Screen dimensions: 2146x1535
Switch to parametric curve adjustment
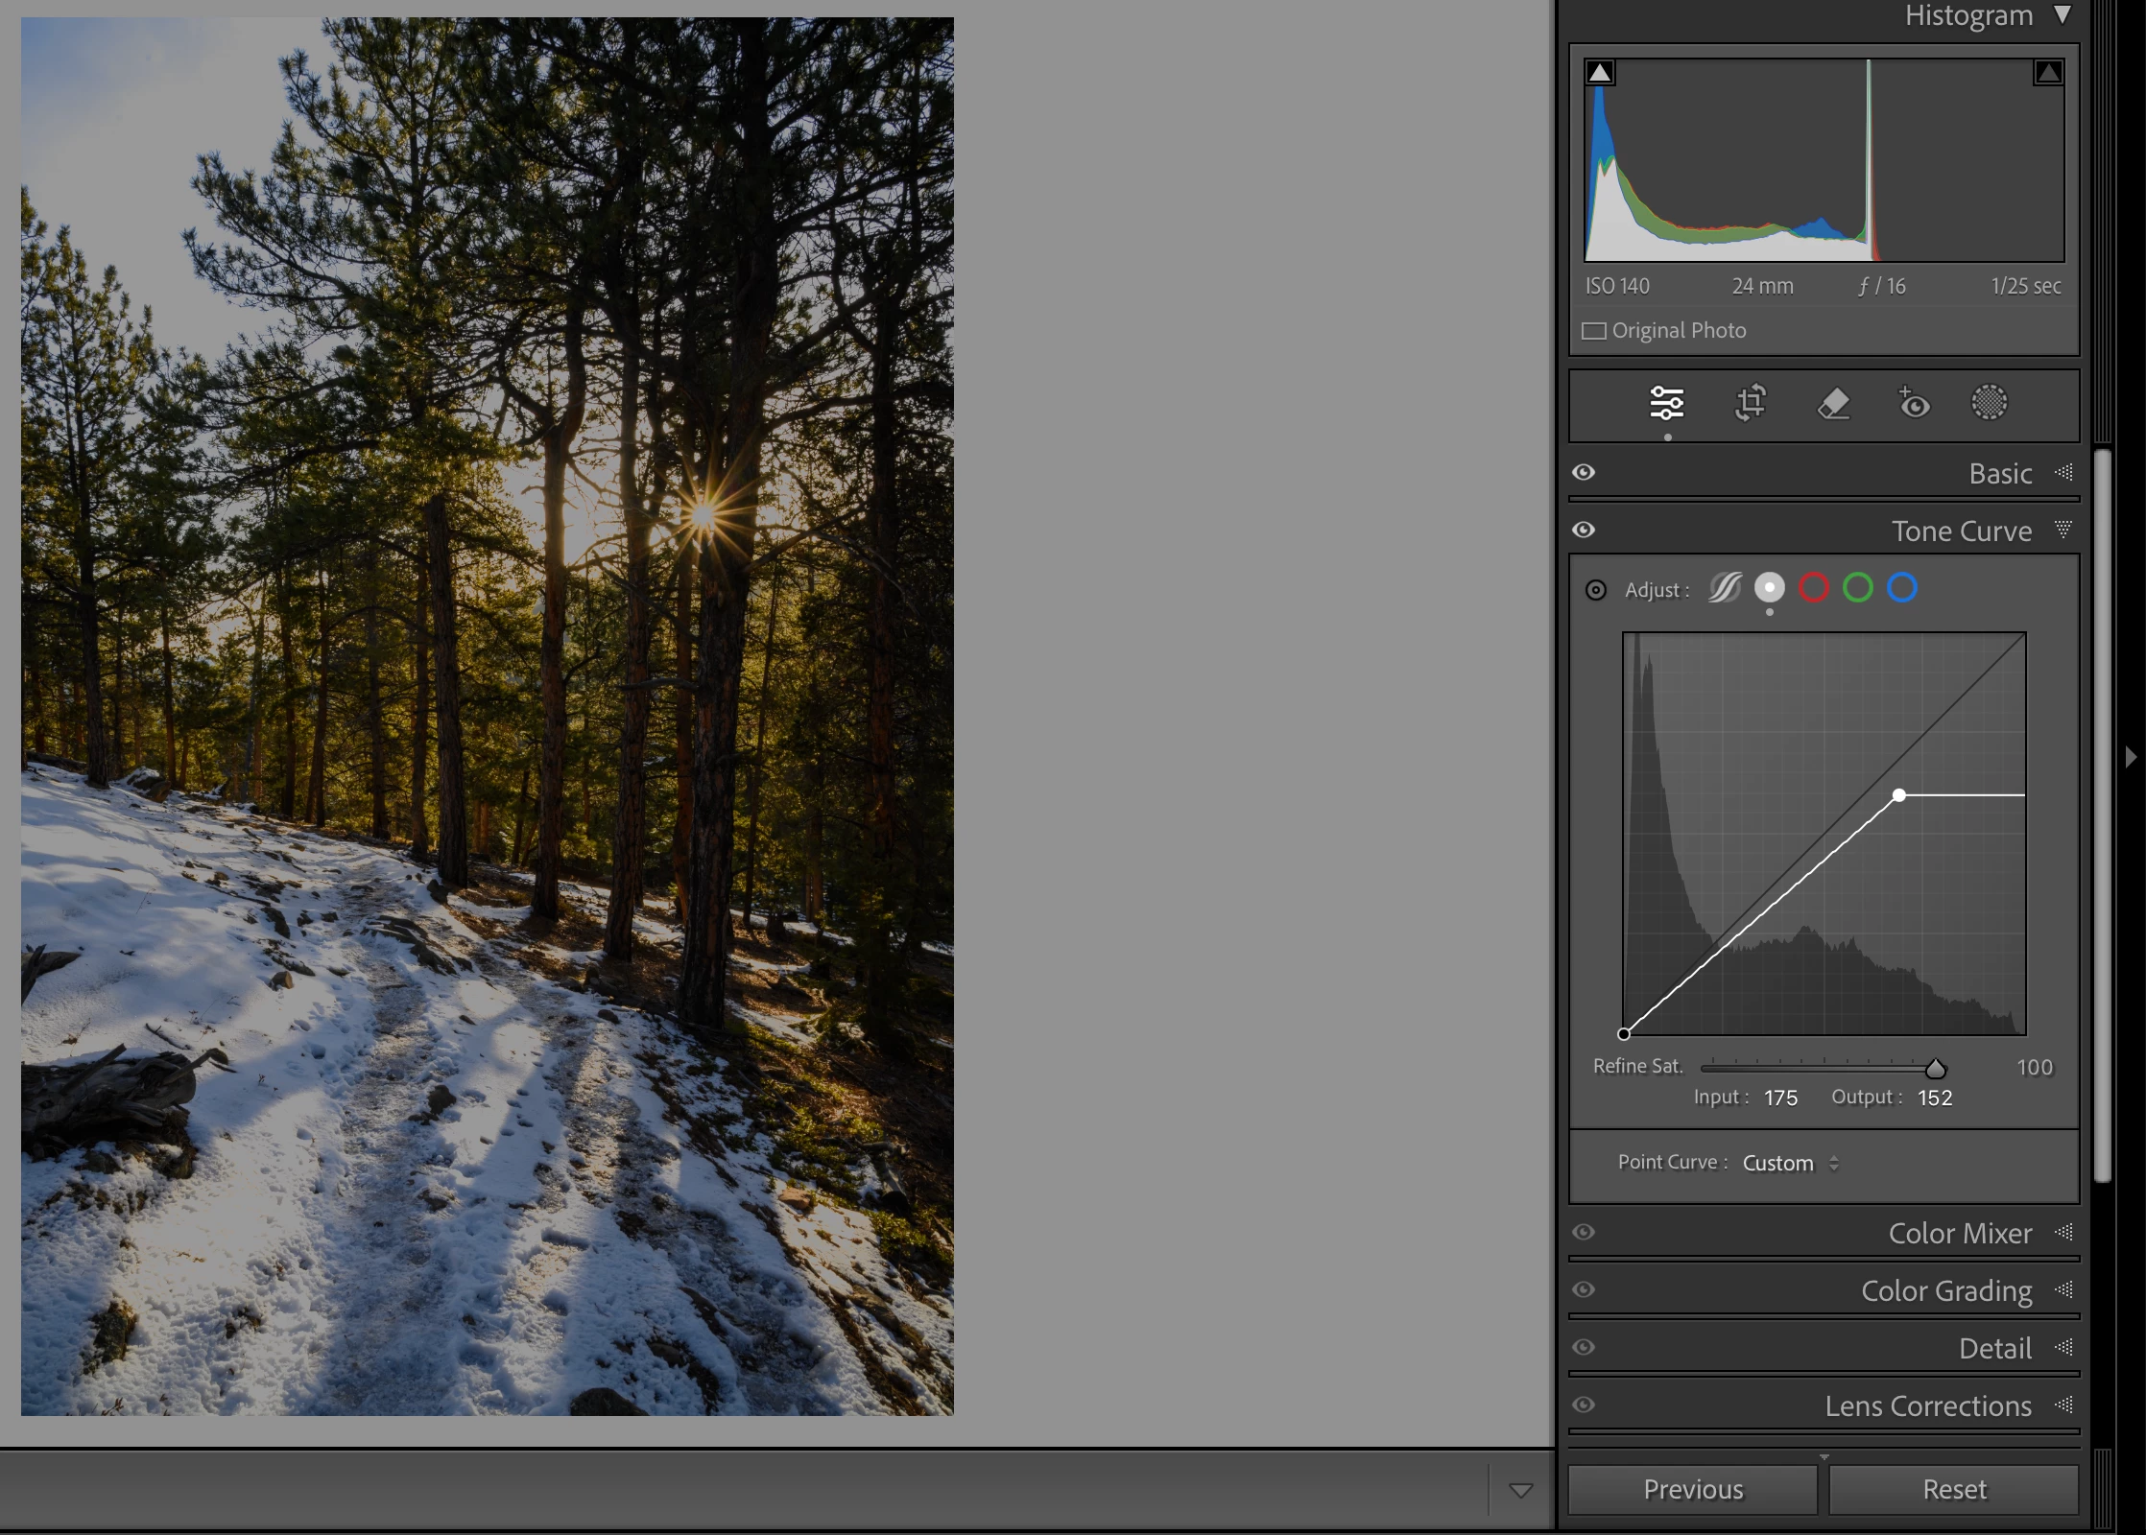tap(1725, 588)
